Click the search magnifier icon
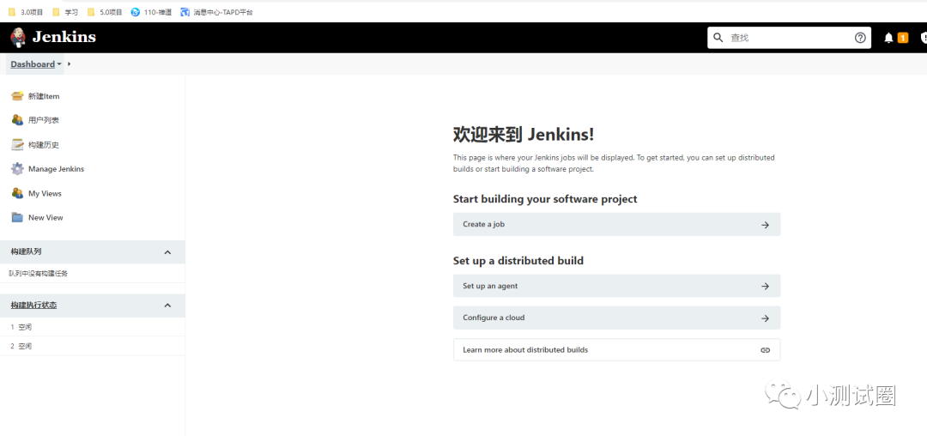 coord(718,37)
